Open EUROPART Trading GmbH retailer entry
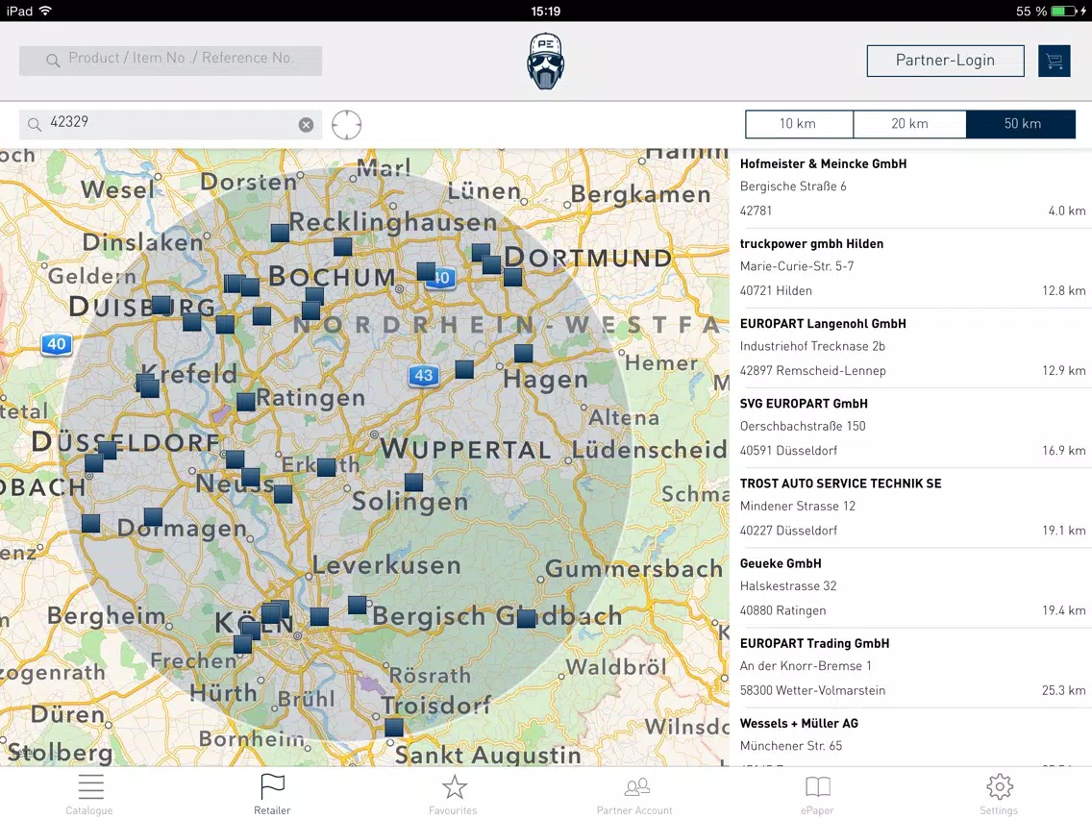The image size is (1092, 819). pyautogui.click(x=912, y=667)
